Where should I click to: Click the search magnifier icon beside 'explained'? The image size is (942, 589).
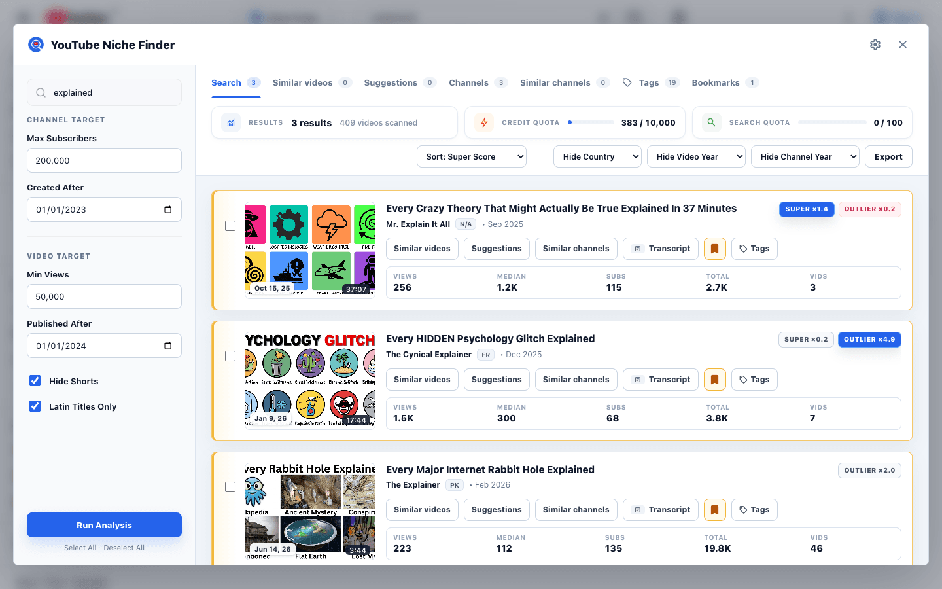point(41,93)
